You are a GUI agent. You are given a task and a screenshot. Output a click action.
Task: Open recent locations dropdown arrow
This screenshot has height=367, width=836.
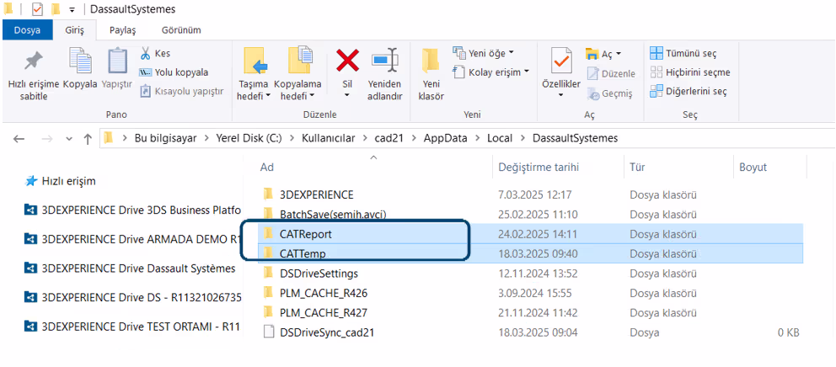[x=69, y=139]
